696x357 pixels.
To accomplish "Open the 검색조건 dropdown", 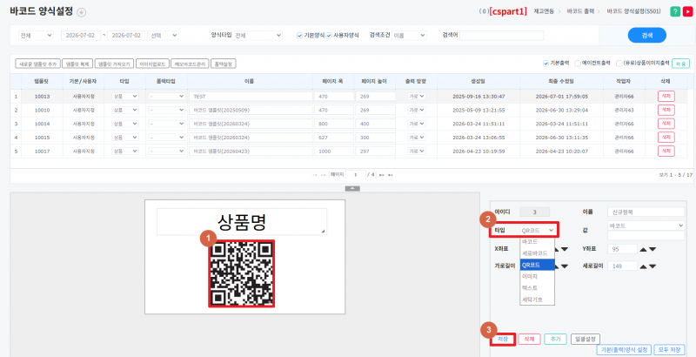I will tap(409, 36).
